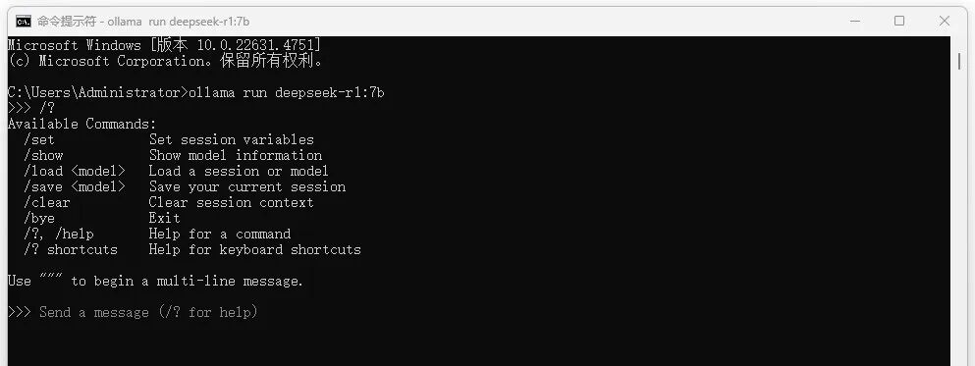
Task: Click the /set command text
Action: (39, 139)
